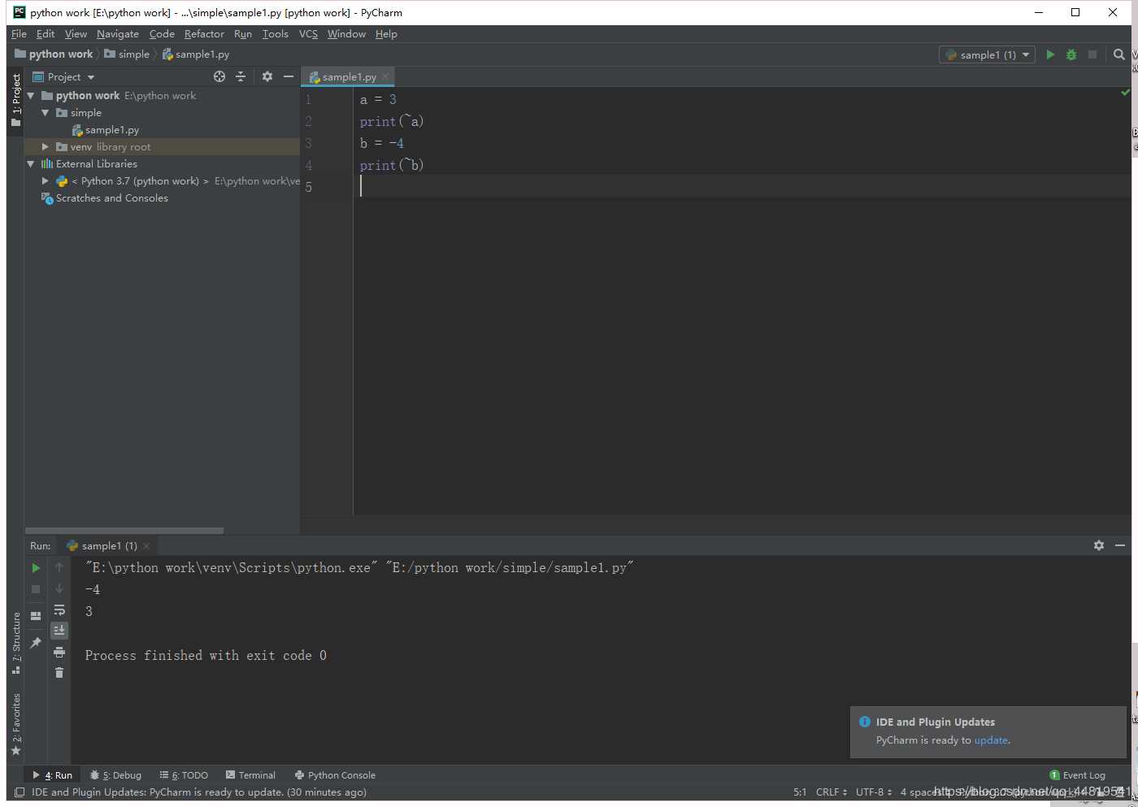Rerun program with Run panel green arrow
1138x807 pixels.
pos(36,568)
